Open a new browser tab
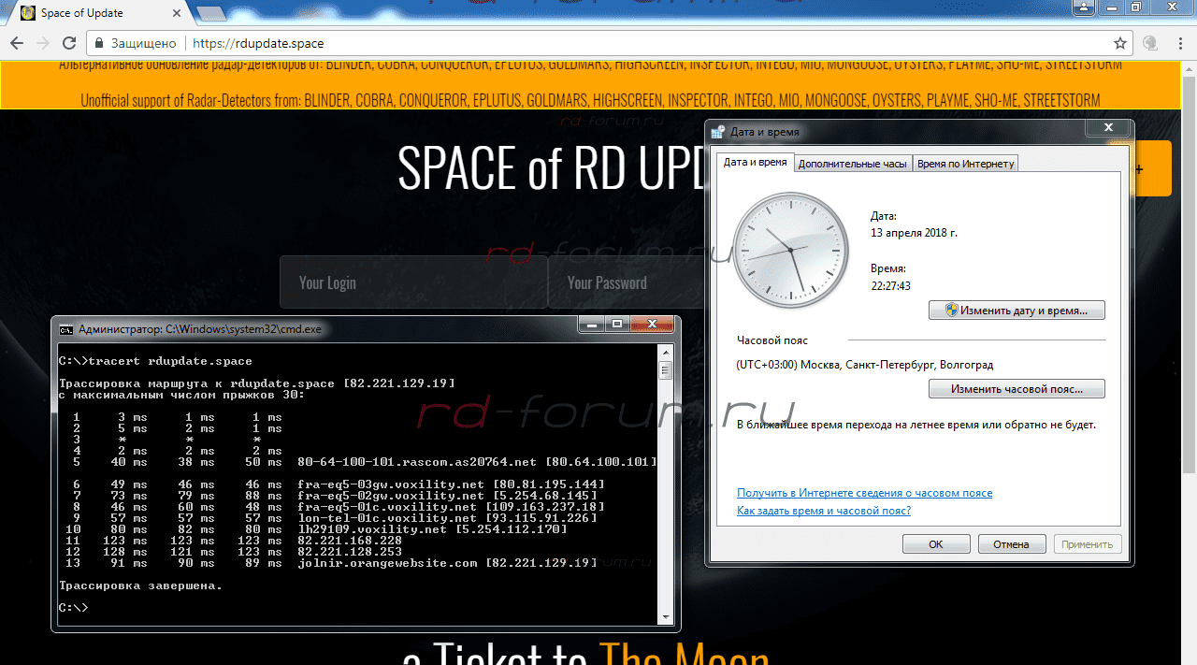1197x665 pixels. [211, 13]
